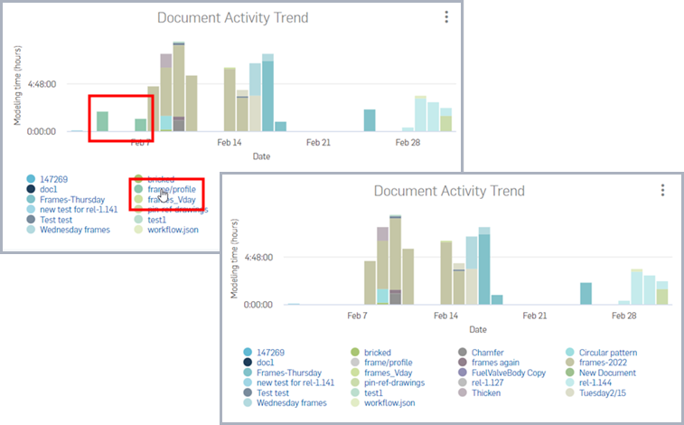Click the dark teal bar between Feb 21 and Feb 28 in the lower chart
The height and width of the screenshot is (425, 684).
pyautogui.click(x=586, y=293)
